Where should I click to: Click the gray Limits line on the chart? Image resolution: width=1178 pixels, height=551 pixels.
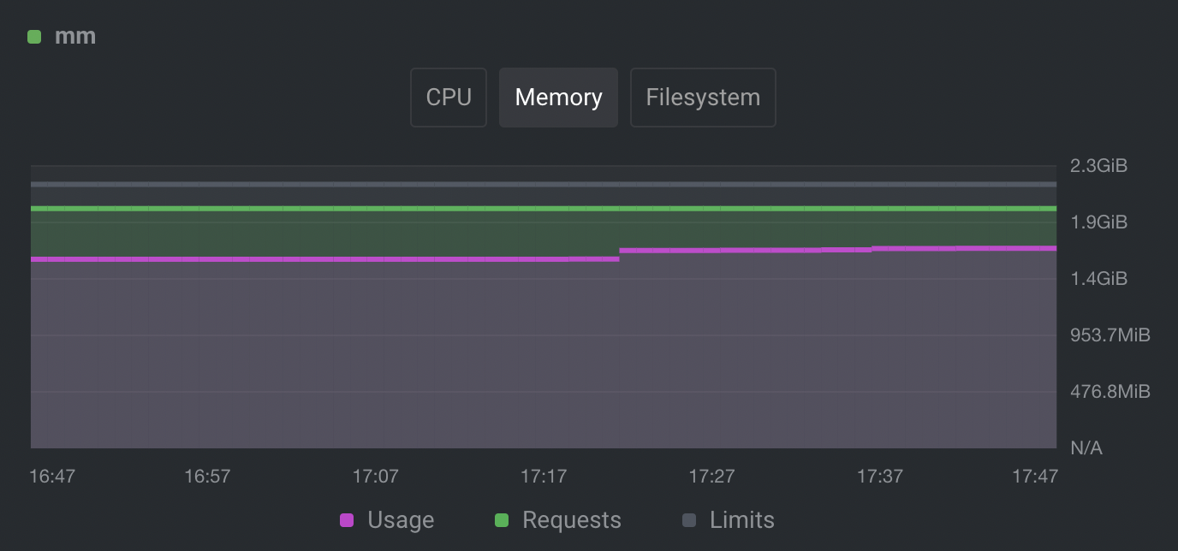(x=514, y=182)
